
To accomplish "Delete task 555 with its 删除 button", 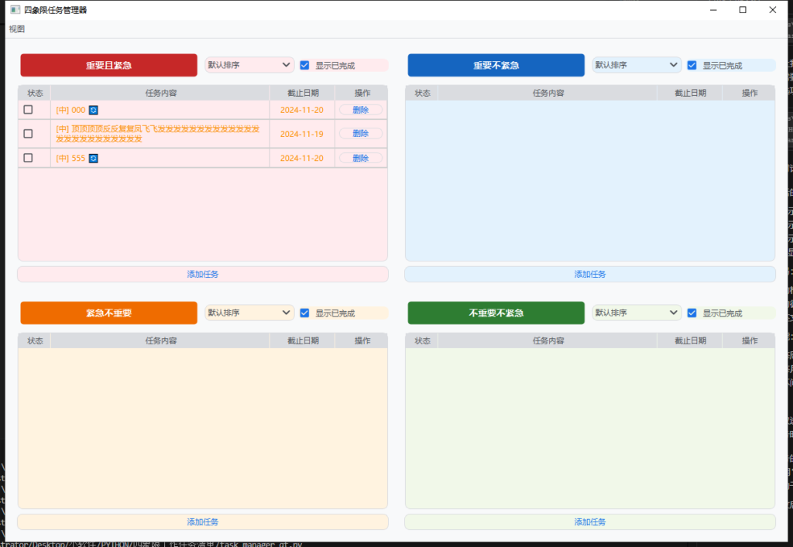I will [x=361, y=159].
